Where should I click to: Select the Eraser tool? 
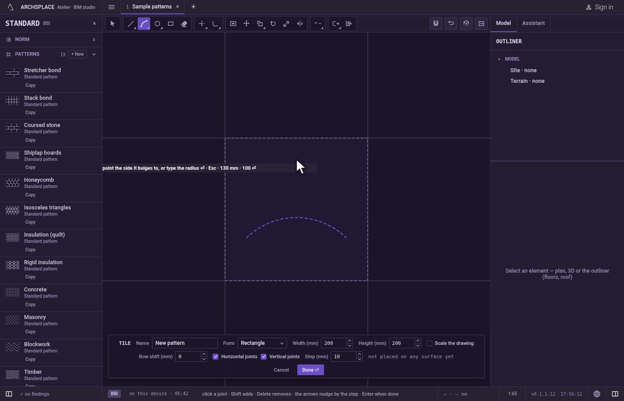tap(184, 24)
